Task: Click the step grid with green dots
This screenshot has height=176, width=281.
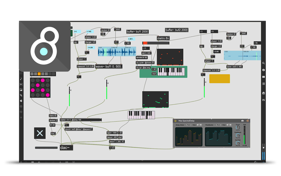Action: click(156, 100)
